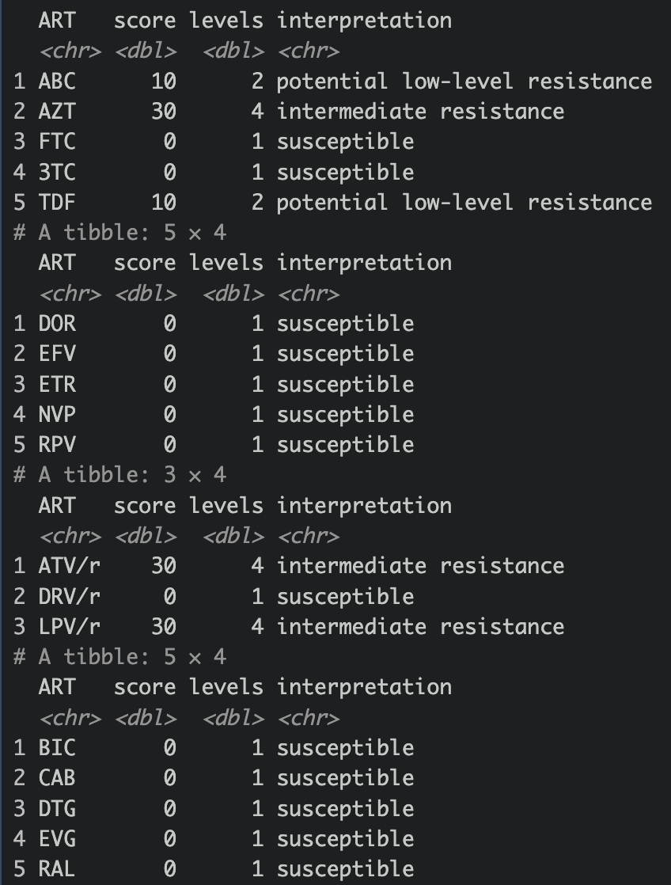
Task: Click the NVP drug entry
Action: [57, 415]
